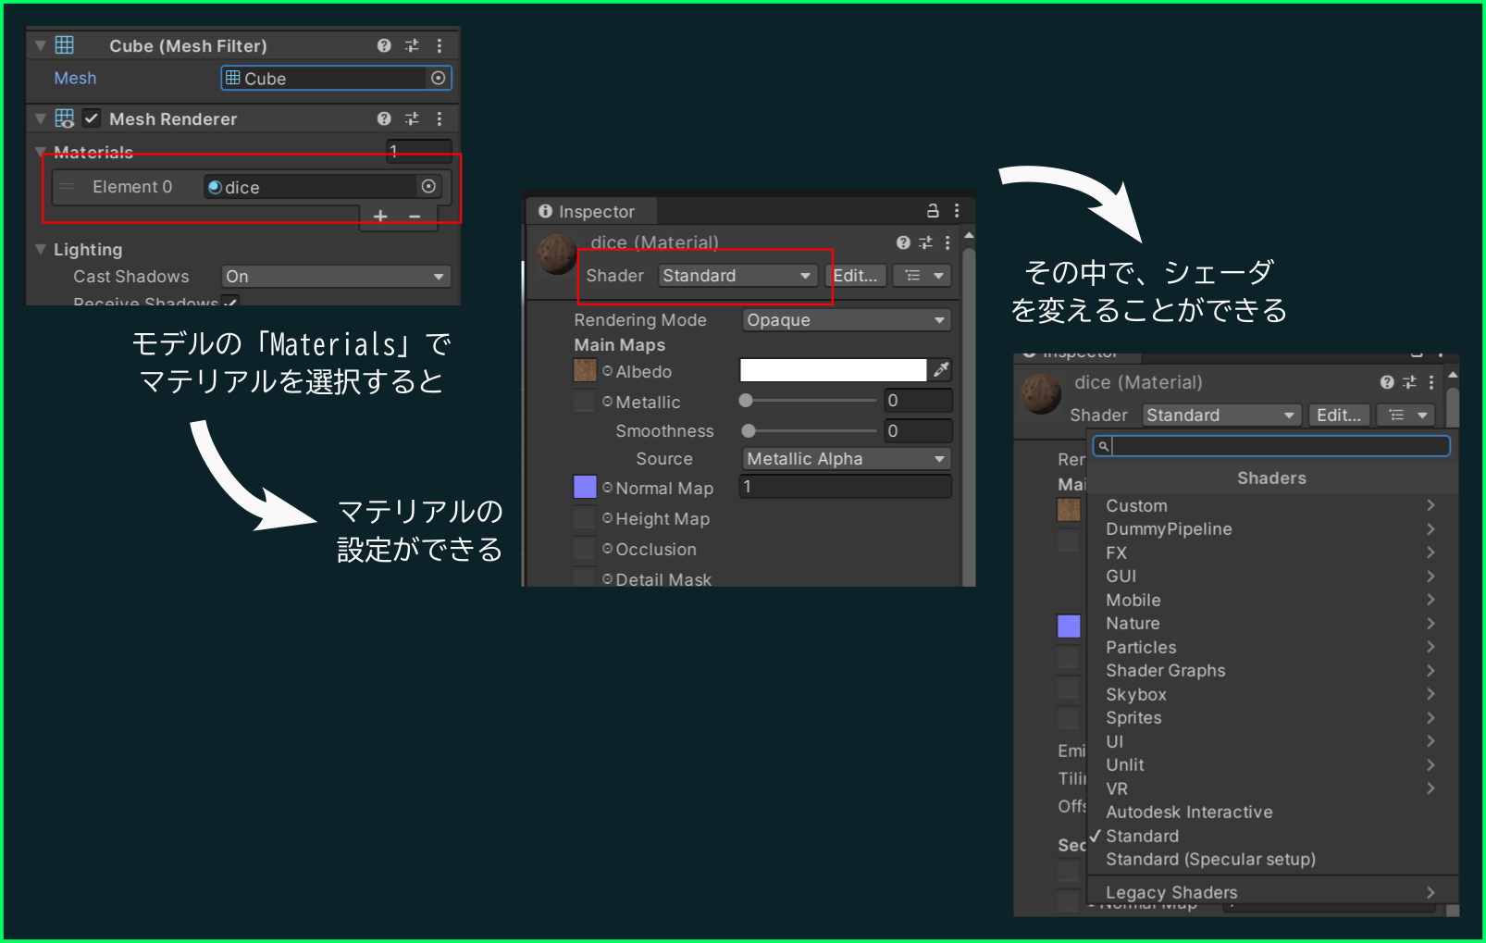This screenshot has width=1486, height=943.
Task: Lock the Inspector panel
Action: click(933, 211)
